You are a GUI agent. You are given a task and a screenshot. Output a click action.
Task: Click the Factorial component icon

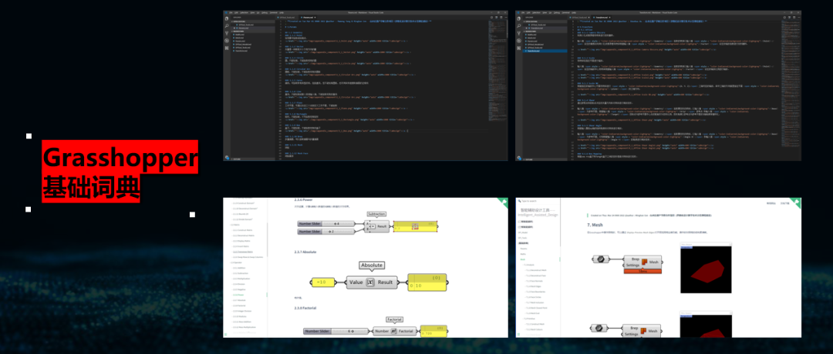click(x=393, y=332)
